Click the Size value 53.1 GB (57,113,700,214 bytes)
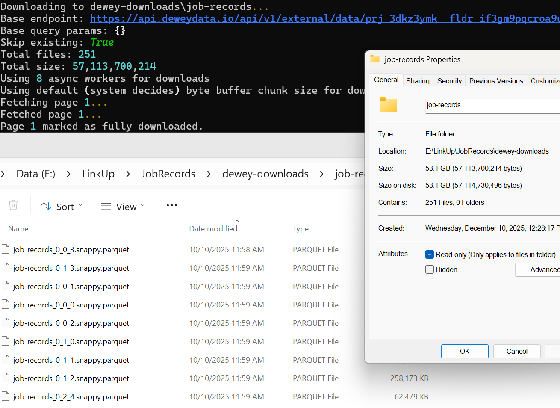This screenshot has height=408, width=560. click(x=473, y=168)
